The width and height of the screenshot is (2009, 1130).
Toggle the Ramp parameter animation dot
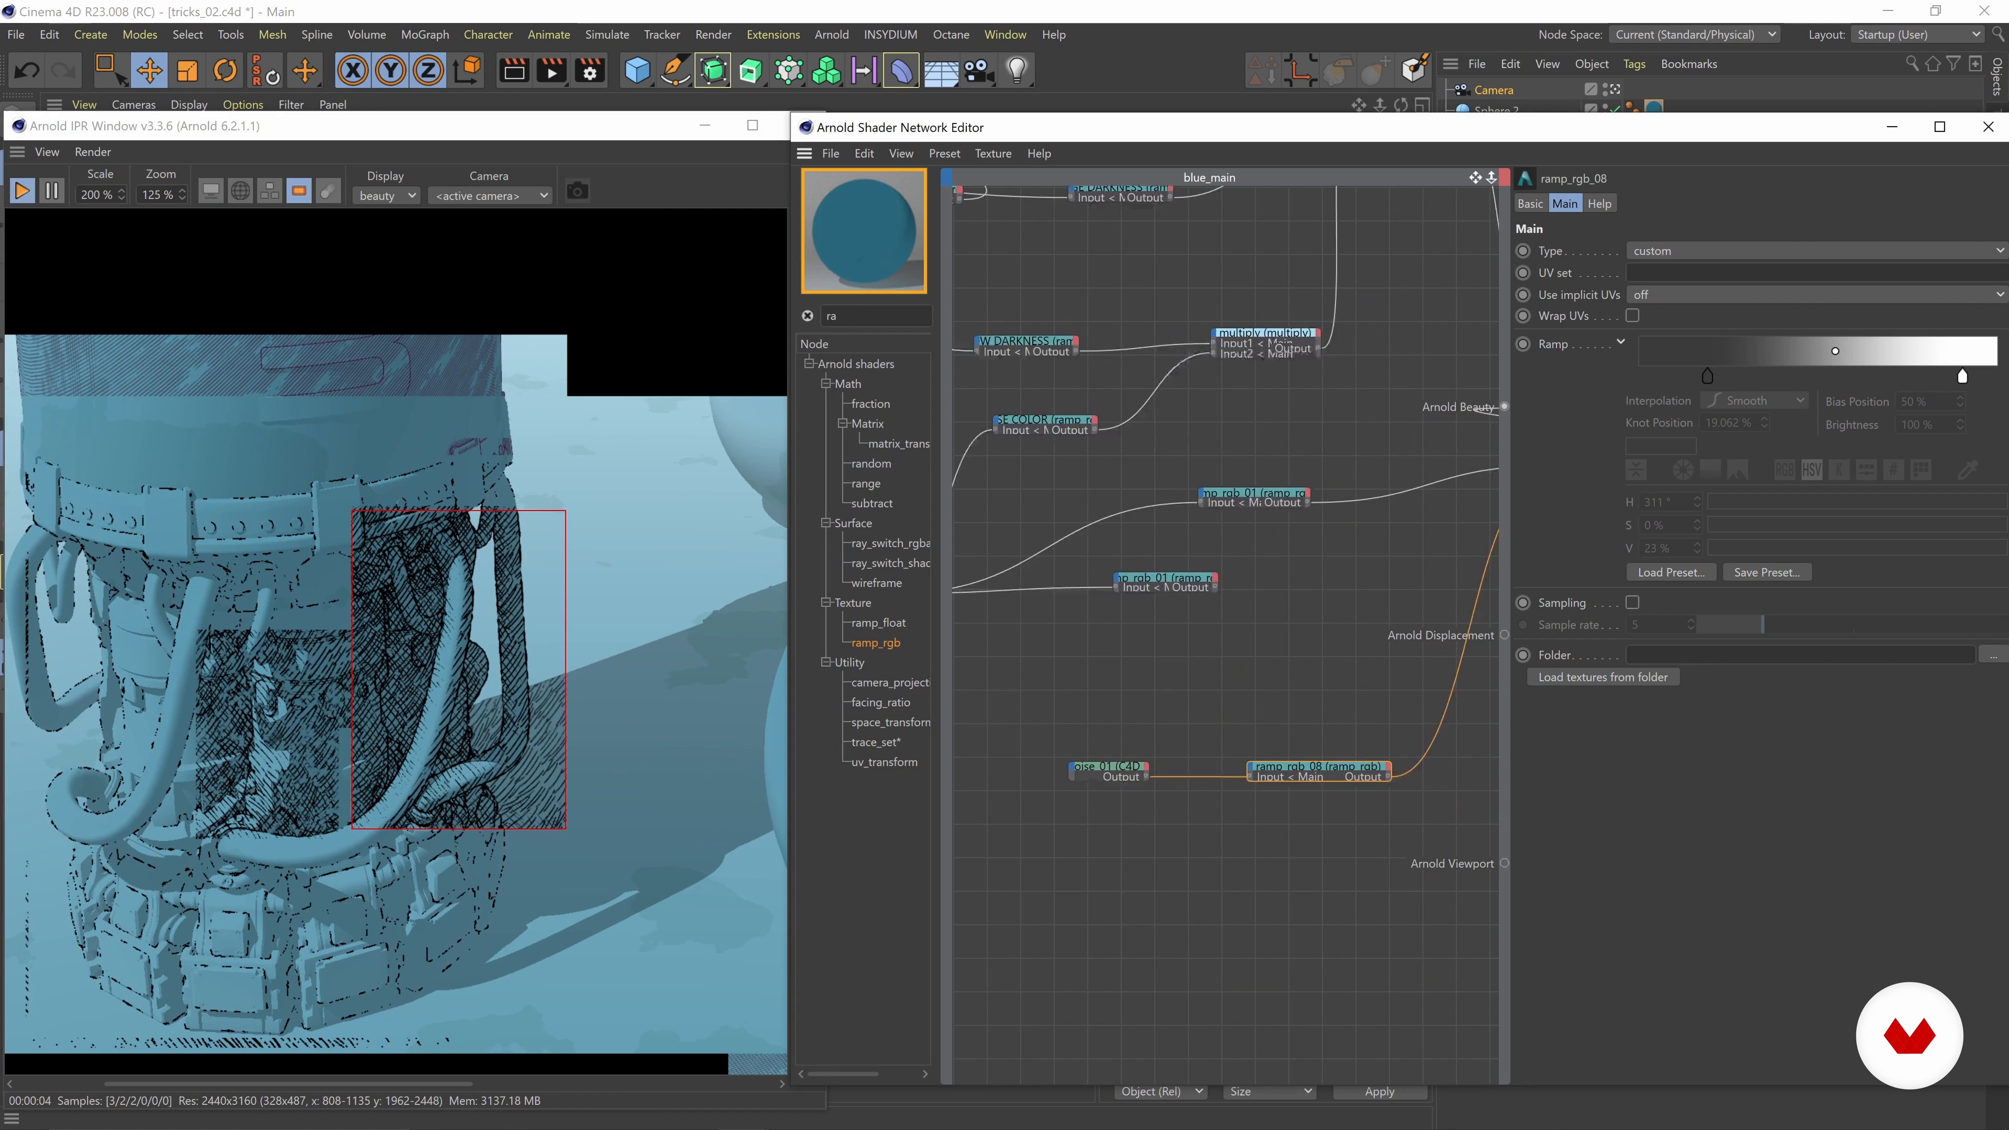click(1523, 344)
